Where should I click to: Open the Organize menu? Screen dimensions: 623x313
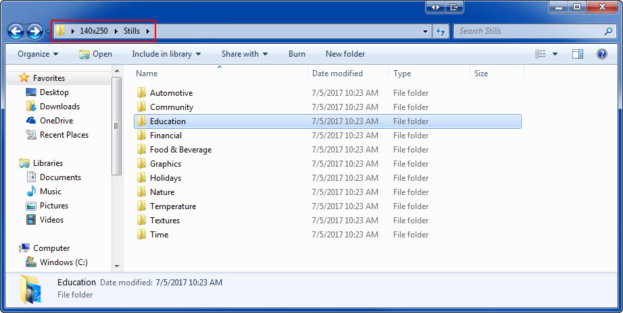tap(38, 54)
